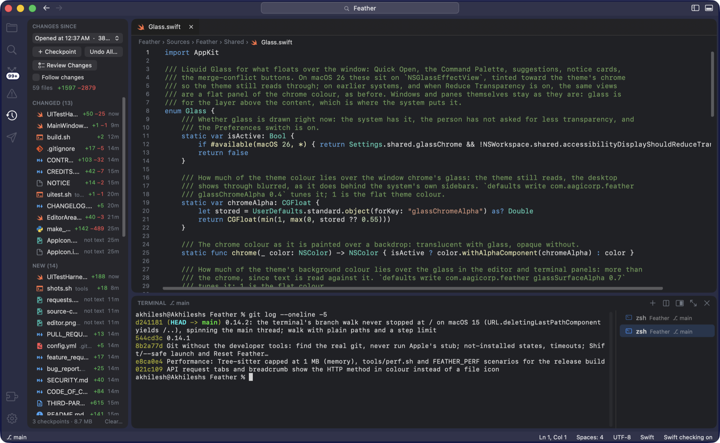720x443 pixels.
Task: Open the Undo All... menu button
Action: [x=104, y=52]
